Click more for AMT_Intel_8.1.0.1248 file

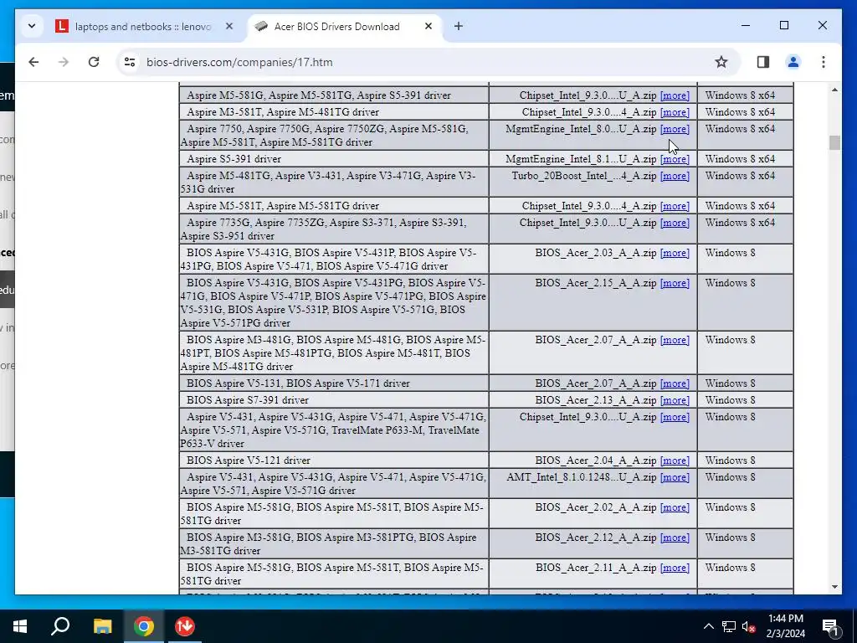[675, 477]
